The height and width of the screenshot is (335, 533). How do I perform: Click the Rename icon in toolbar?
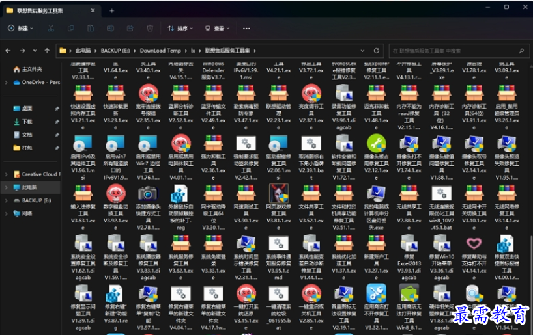point(110,28)
